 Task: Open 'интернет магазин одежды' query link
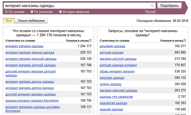click(x=24, y=46)
